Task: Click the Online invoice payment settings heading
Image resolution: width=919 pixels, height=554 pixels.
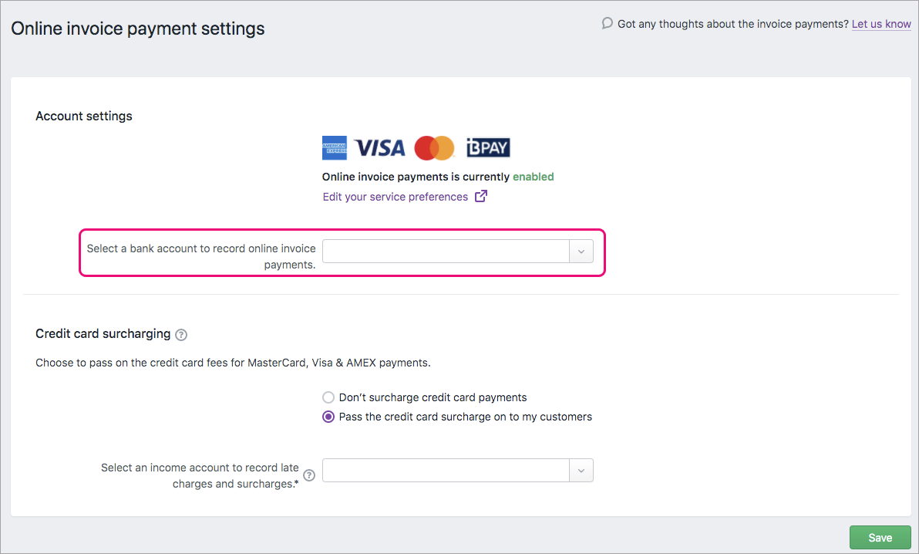Action: [138, 29]
